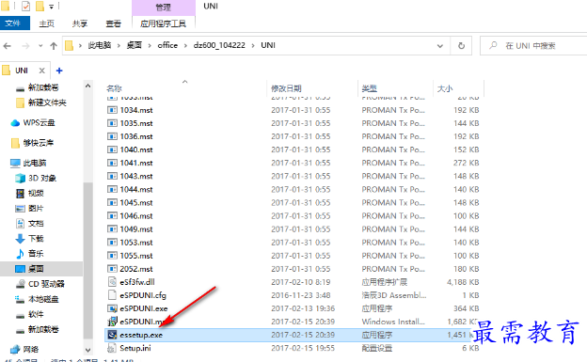Switch to the 共享 ribbon tab
The height and width of the screenshot is (362, 587).
(80, 24)
